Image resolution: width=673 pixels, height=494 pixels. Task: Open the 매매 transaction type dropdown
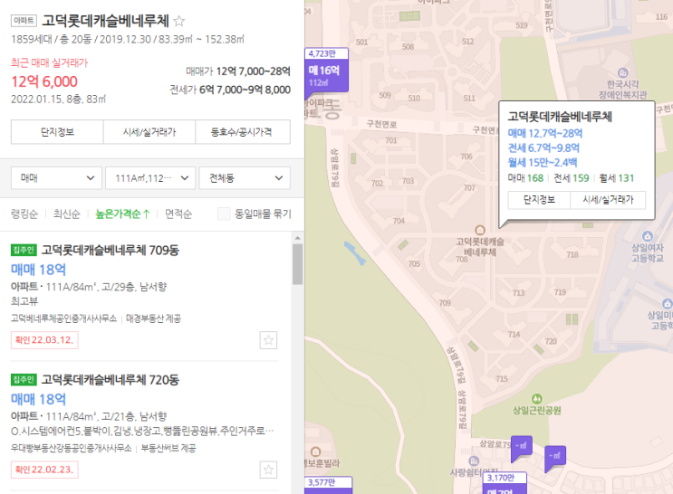pos(56,178)
